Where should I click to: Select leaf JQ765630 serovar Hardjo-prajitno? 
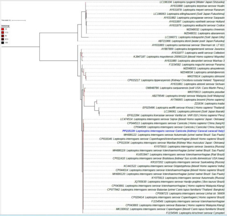pyautogui.click(x=180, y=182)
